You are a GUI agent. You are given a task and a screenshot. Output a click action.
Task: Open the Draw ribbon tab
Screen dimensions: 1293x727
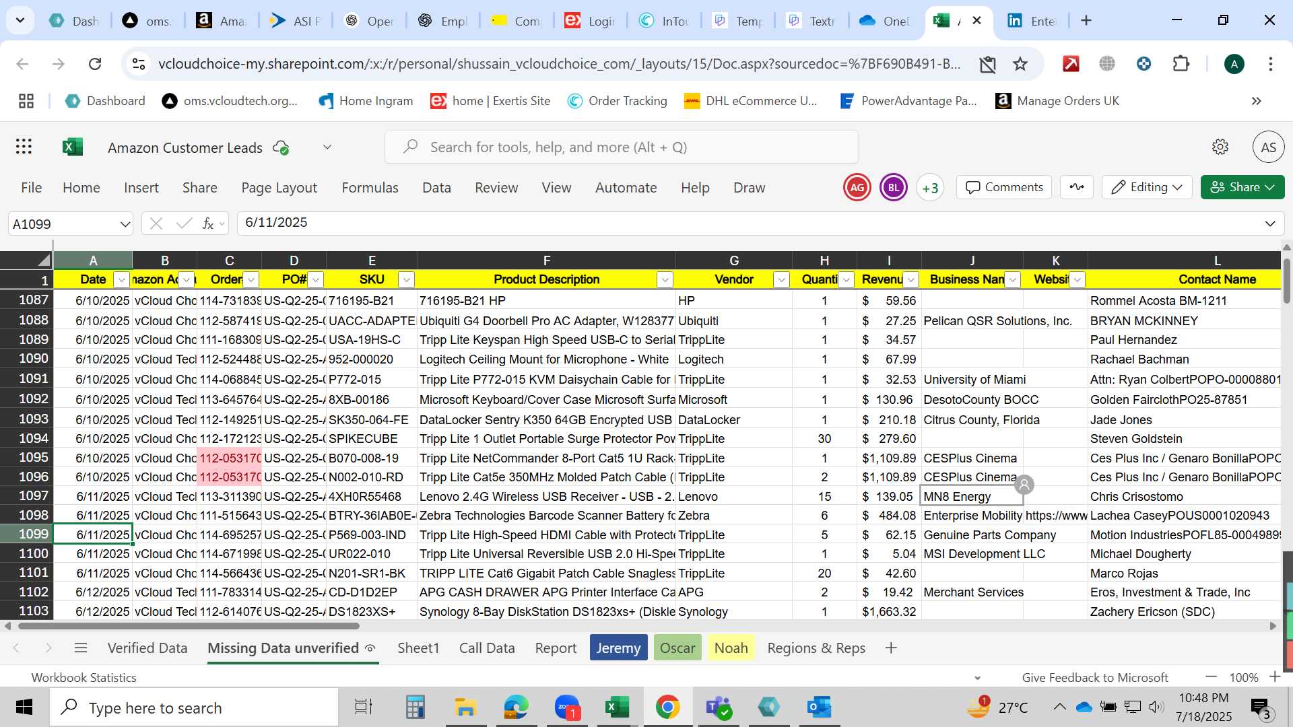coord(749,188)
